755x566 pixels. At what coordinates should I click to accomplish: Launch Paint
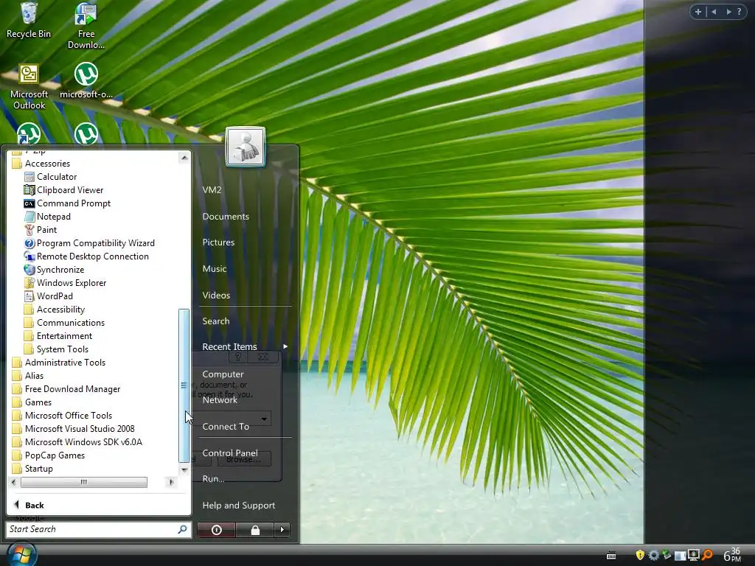[x=41, y=230]
